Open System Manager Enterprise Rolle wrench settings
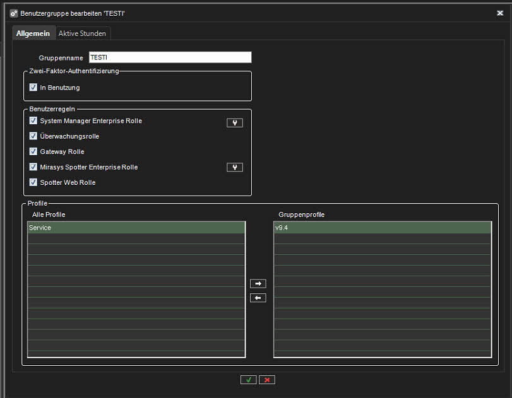The height and width of the screenshot is (398, 512). pos(234,123)
